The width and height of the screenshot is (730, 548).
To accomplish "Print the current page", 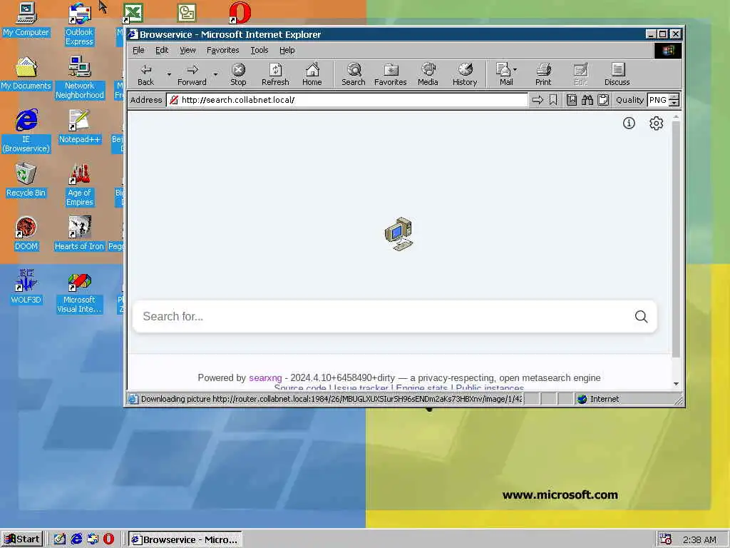I will [x=543, y=74].
